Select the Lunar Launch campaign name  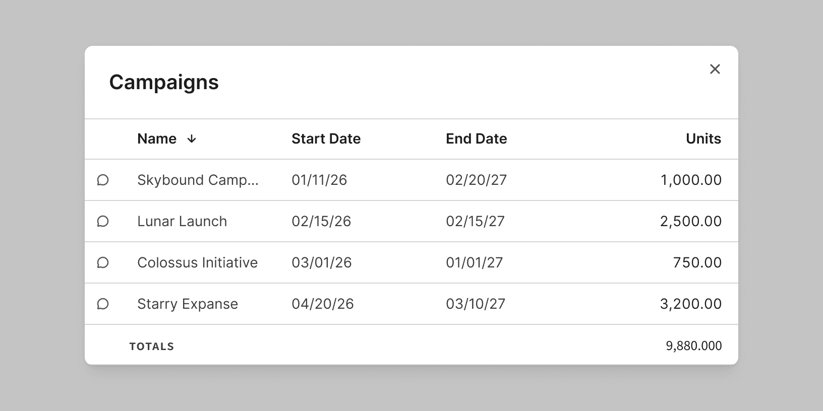[x=182, y=221]
